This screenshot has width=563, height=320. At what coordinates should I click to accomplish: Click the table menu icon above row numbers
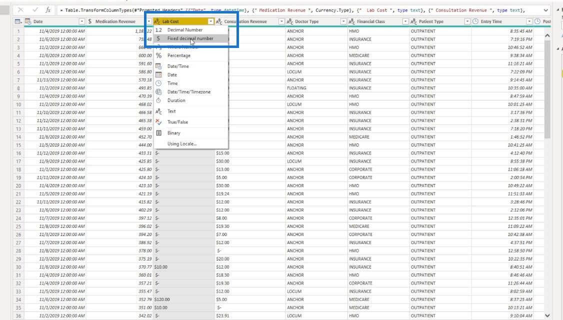[18, 21]
